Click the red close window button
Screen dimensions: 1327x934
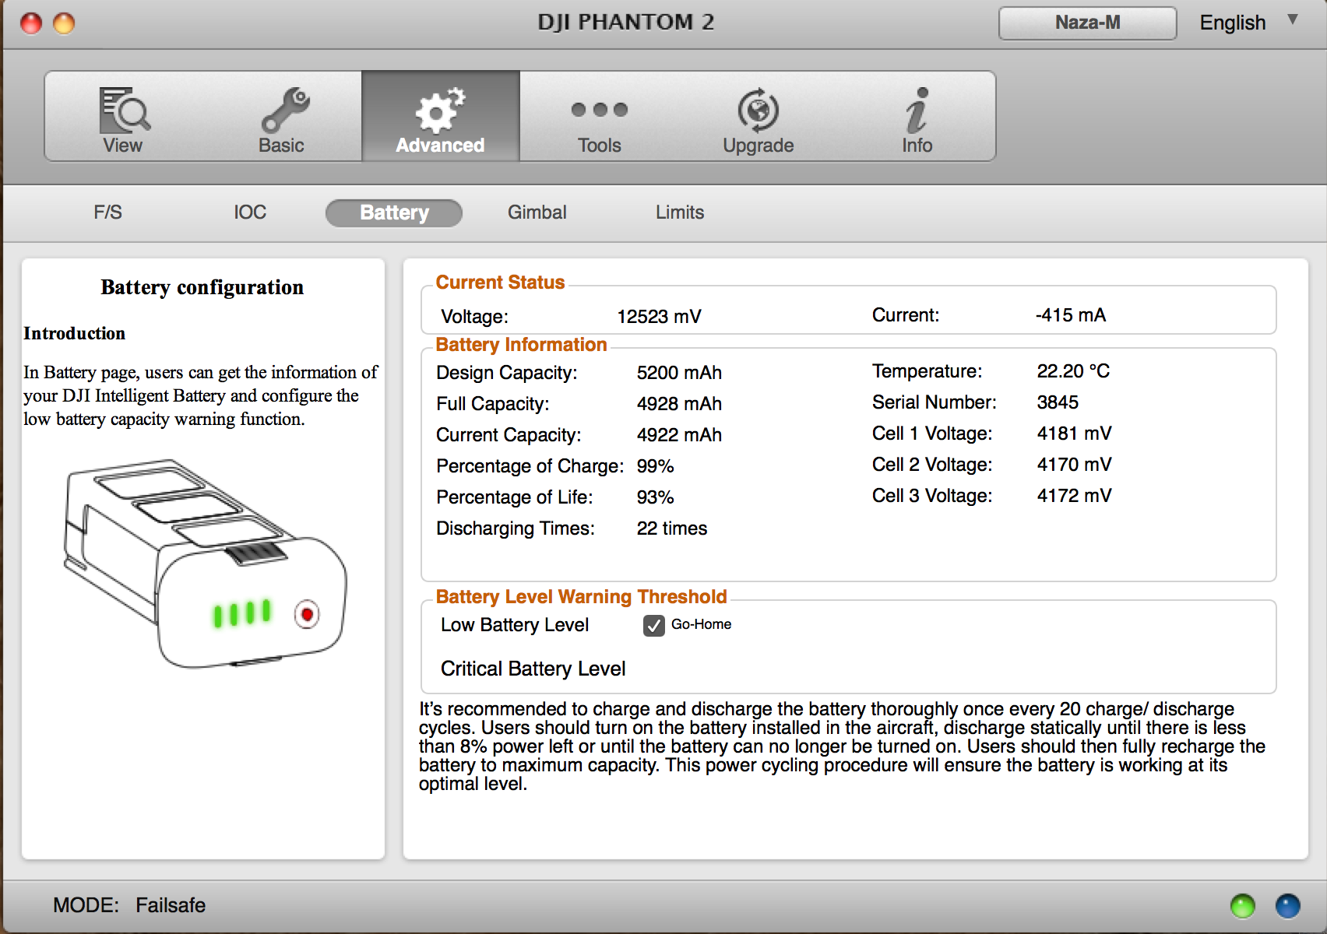(31, 23)
